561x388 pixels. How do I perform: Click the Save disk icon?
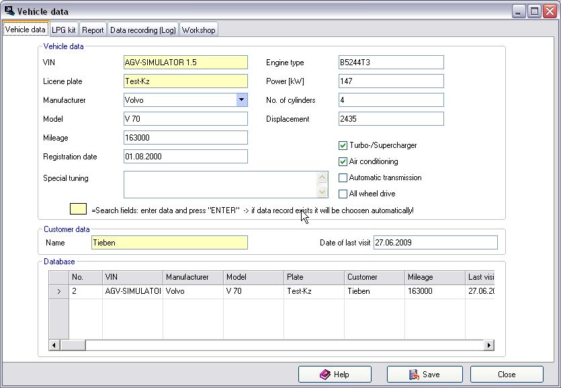[x=414, y=375]
